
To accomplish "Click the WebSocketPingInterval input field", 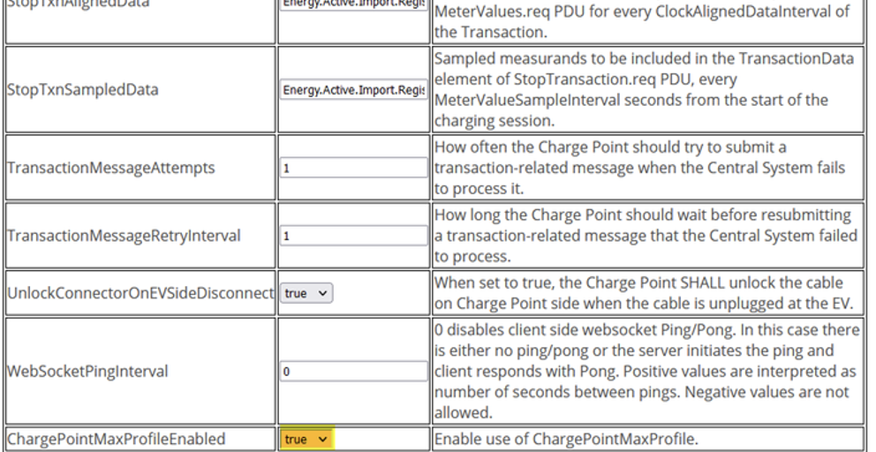I will point(353,372).
